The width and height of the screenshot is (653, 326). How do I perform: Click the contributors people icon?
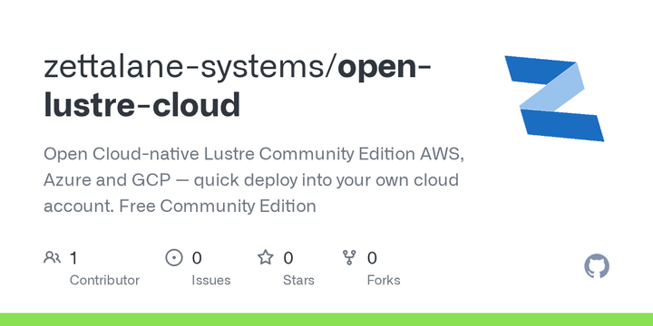point(52,258)
